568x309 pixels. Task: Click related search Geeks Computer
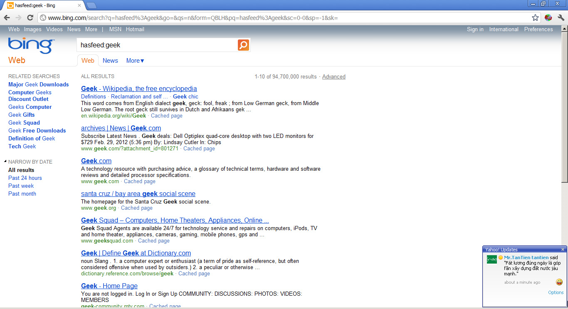click(30, 107)
